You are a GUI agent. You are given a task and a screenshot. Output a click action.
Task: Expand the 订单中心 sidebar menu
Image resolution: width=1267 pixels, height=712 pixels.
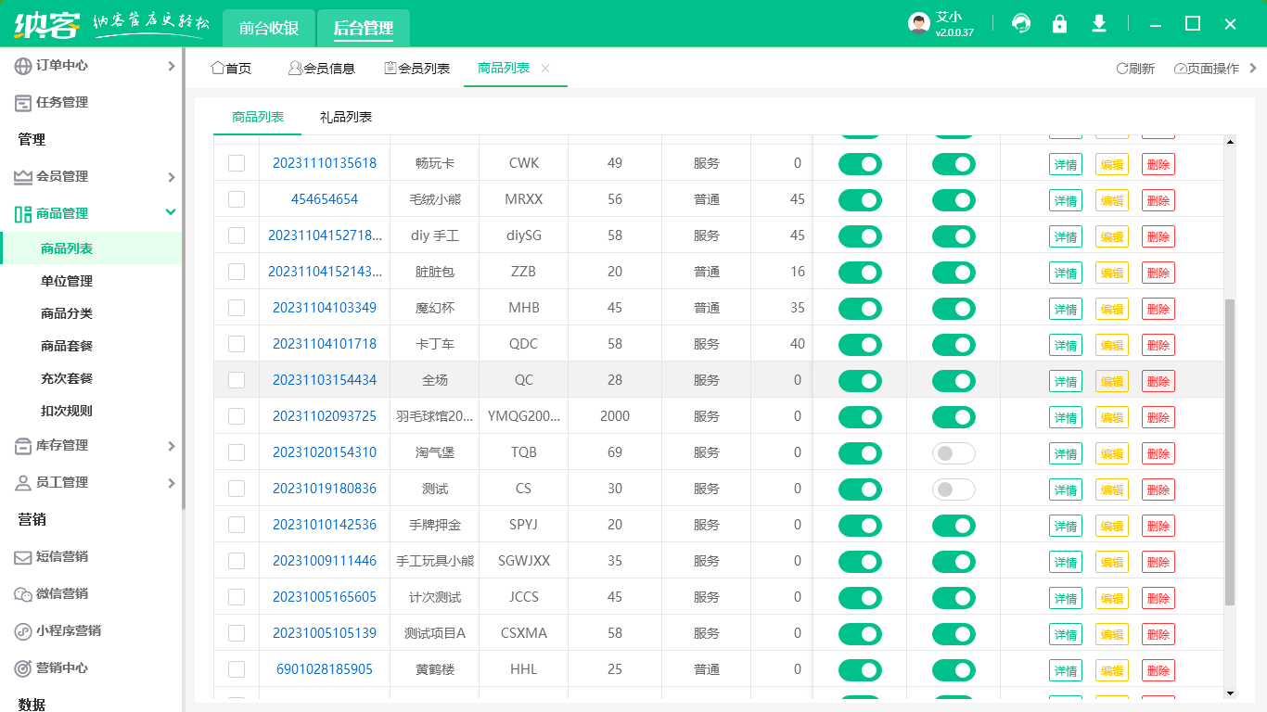click(91, 66)
